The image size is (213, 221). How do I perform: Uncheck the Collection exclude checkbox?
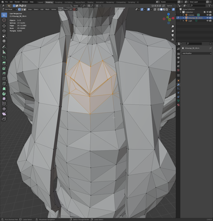(204, 12)
